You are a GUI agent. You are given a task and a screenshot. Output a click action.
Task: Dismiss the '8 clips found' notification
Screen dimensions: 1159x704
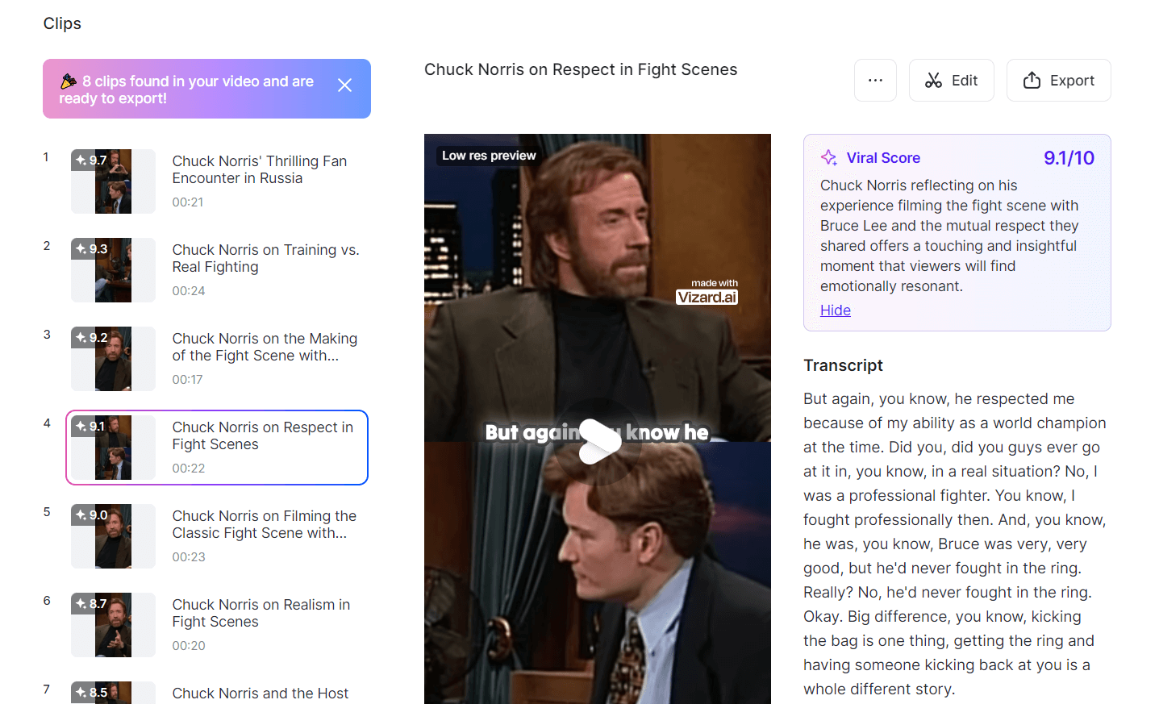click(344, 84)
